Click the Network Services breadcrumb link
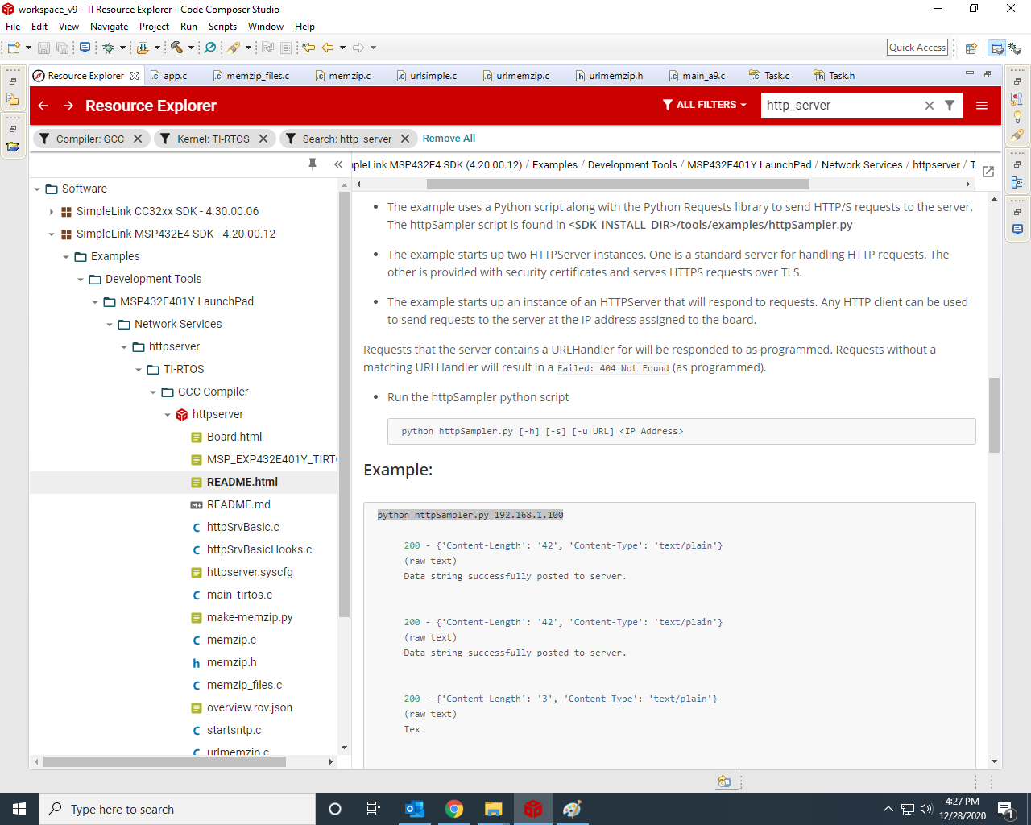 click(862, 164)
